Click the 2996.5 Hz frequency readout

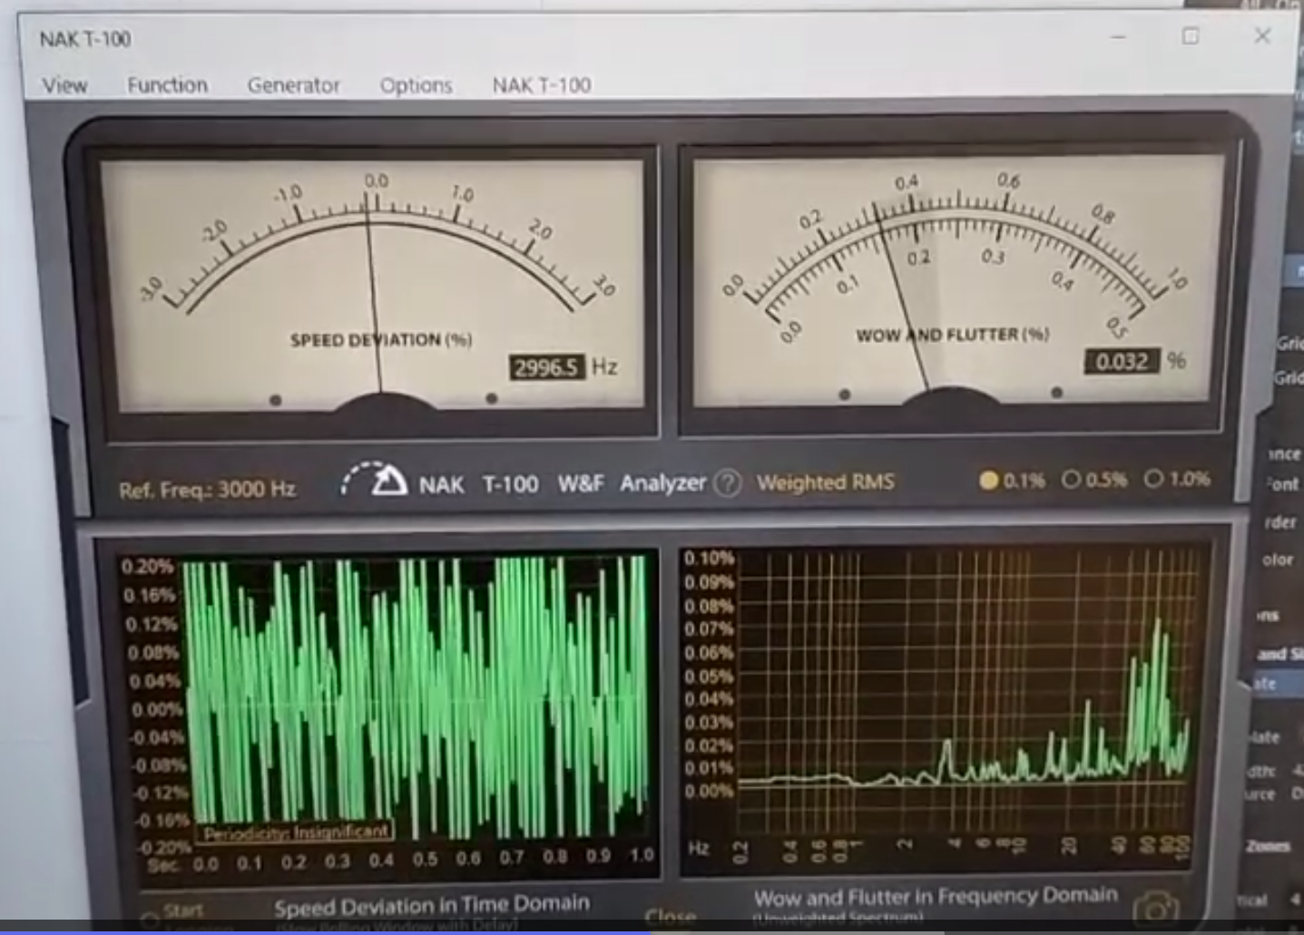point(546,367)
